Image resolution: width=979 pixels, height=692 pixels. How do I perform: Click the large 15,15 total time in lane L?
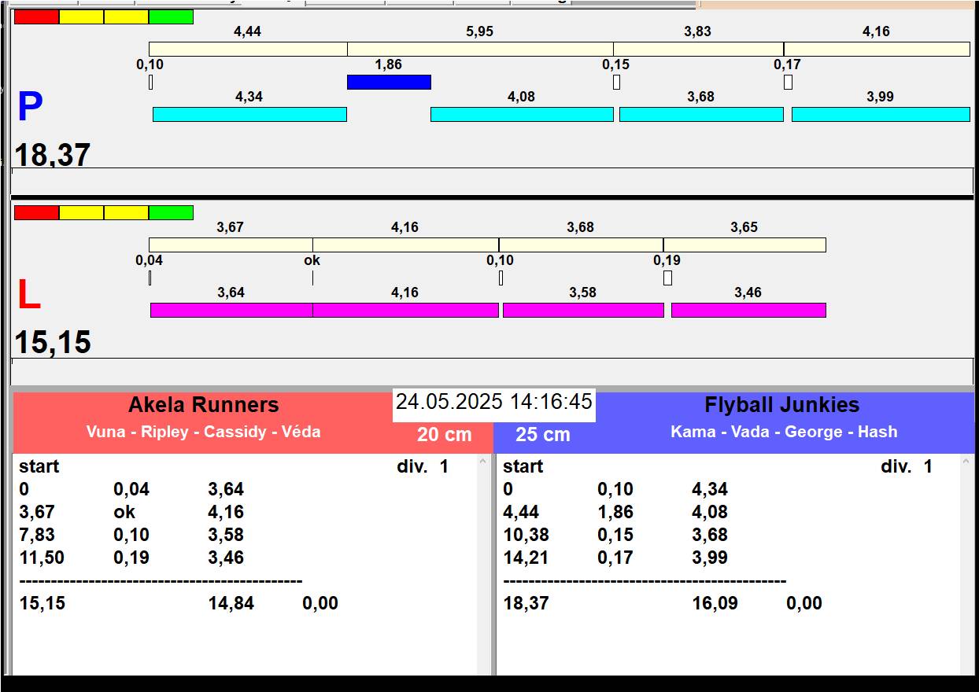pyautogui.click(x=53, y=343)
